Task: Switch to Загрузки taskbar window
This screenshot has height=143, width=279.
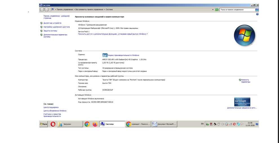Action: coord(70,124)
